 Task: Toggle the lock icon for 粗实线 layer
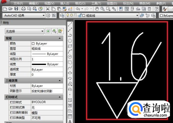point(80,15)
